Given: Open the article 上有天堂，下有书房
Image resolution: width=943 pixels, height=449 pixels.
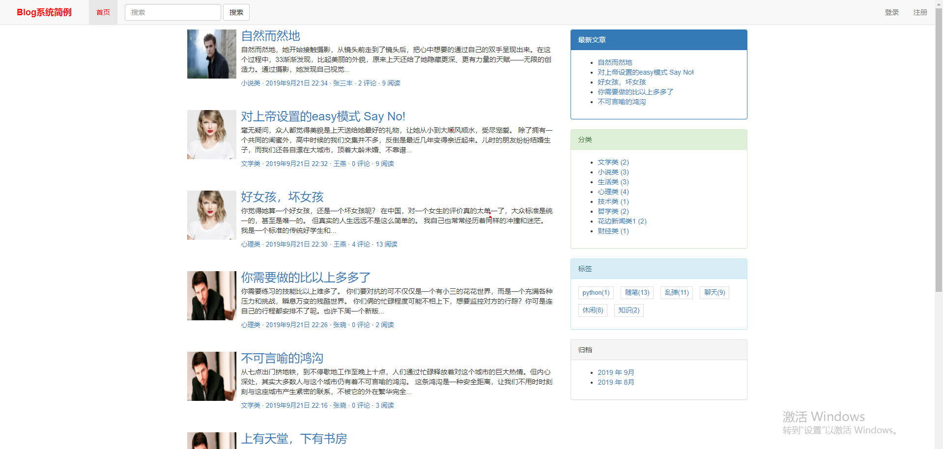Looking at the screenshot, I should (x=294, y=439).
